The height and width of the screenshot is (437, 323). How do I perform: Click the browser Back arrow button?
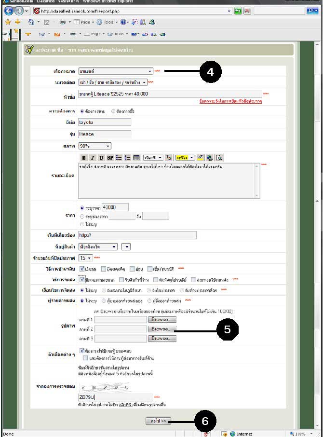(9, 11)
